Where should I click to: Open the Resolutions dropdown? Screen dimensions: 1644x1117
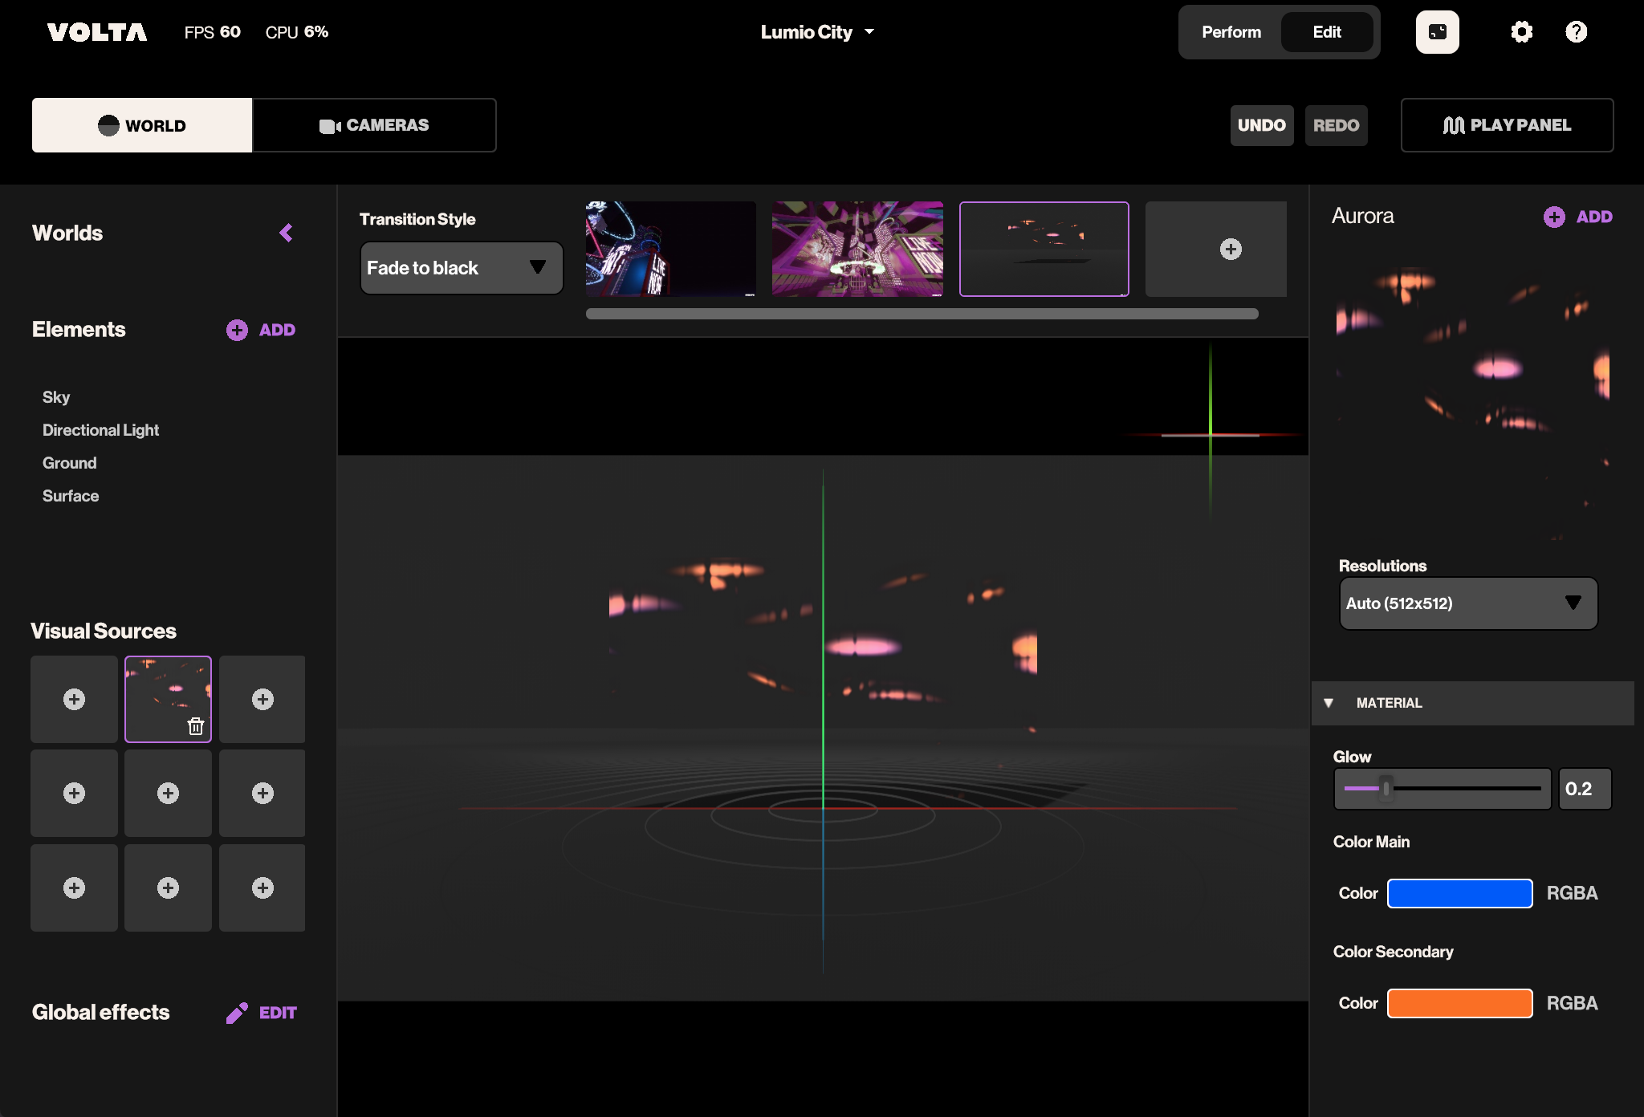pos(1467,603)
